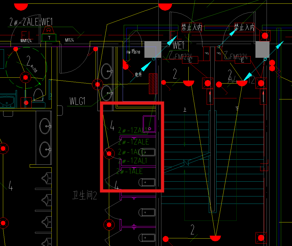
Task: Select the magenta square sink in the stall
Action: 149,124
